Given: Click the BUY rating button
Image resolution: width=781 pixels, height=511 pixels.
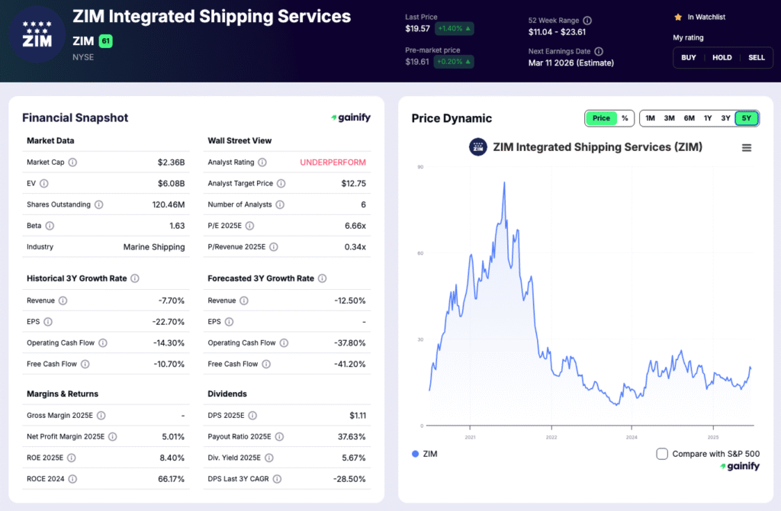Looking at the screenshot, I should [688, 57].
